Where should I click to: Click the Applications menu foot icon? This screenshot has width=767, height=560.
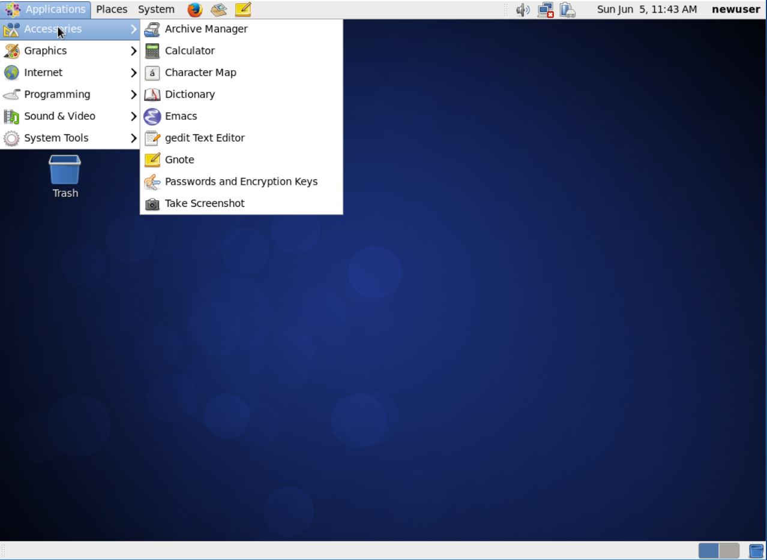[13, 10]
